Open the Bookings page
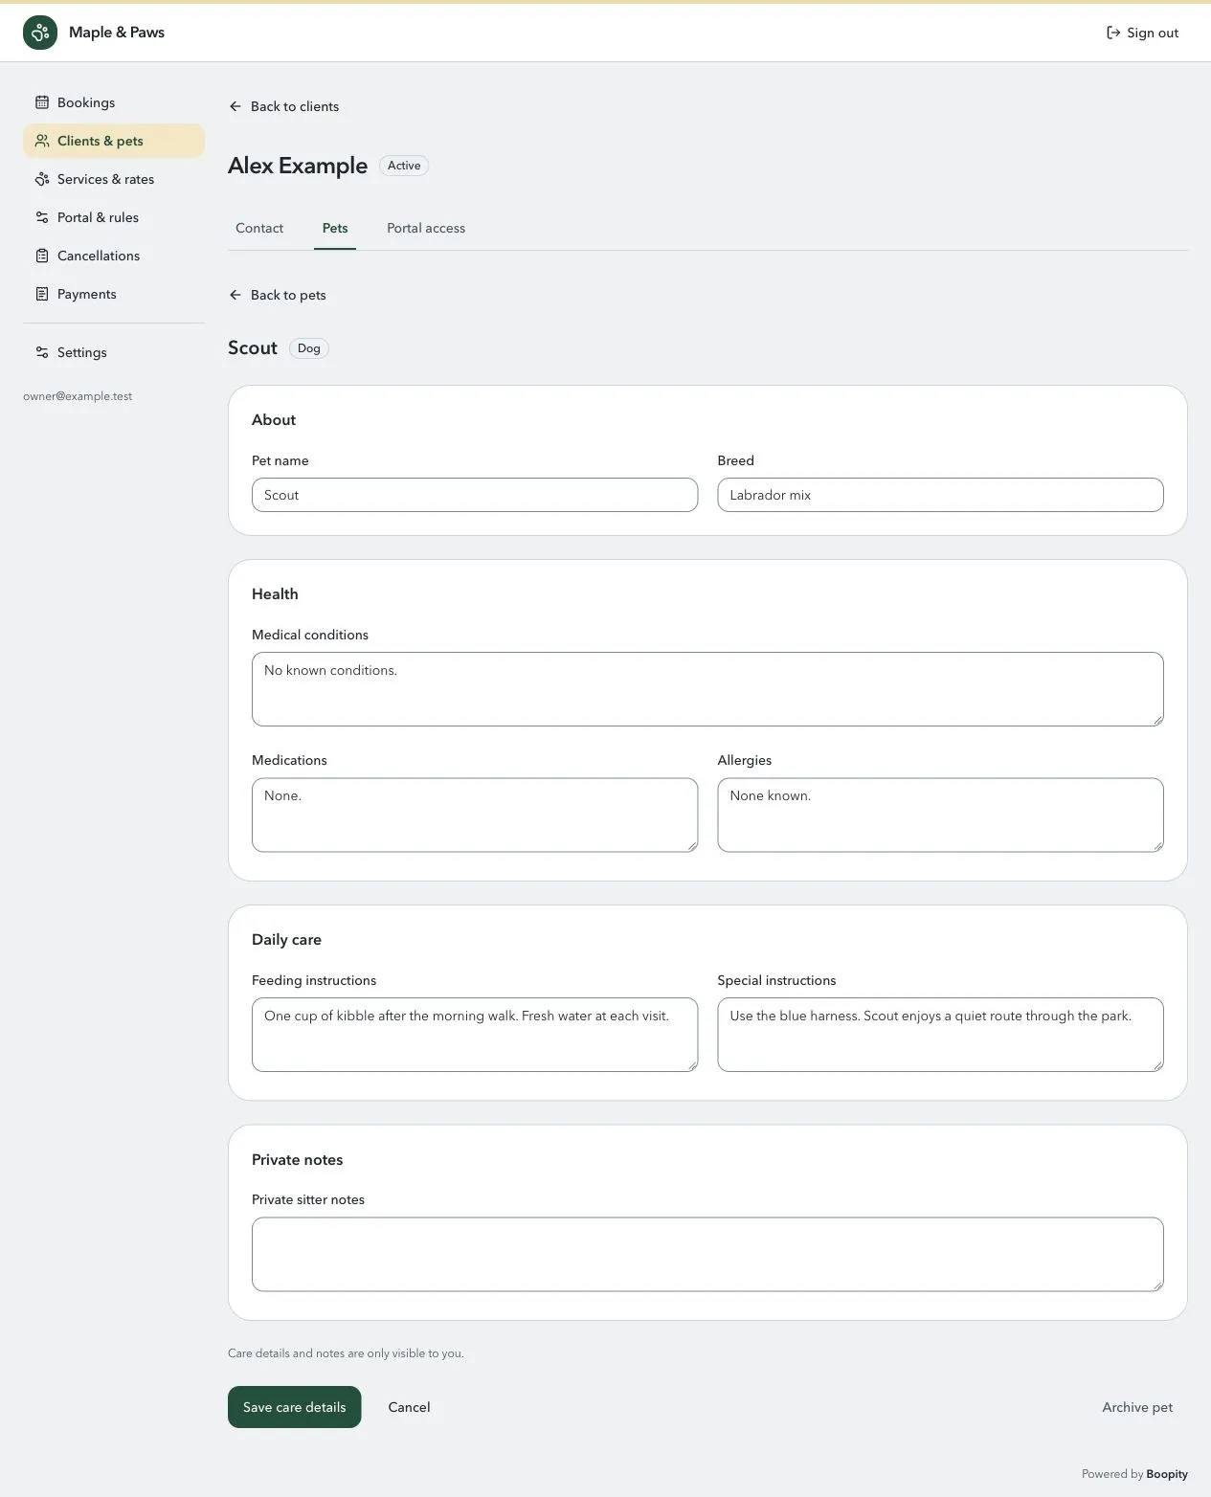The image size is (1211, 1497). (x=114, y=102)
